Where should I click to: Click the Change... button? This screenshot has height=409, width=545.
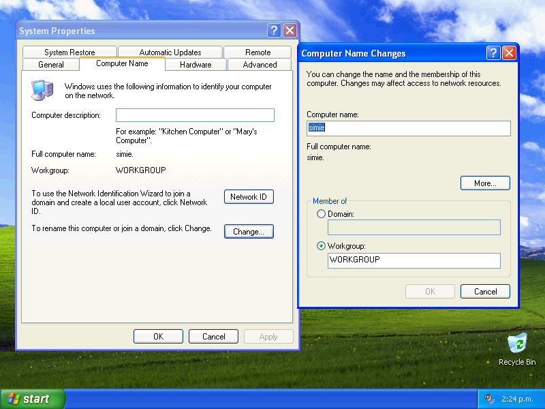click(249, 232)
